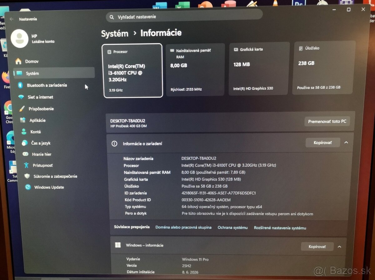This screenshot has height=280, width=375.
Task: Click Premenovať toto PC button
Action: click(327, 121)
